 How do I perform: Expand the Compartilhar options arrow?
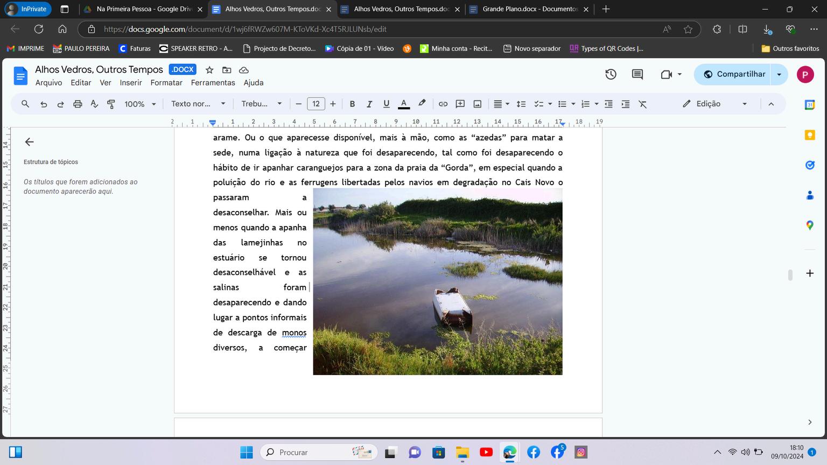[x=779, y=74]
